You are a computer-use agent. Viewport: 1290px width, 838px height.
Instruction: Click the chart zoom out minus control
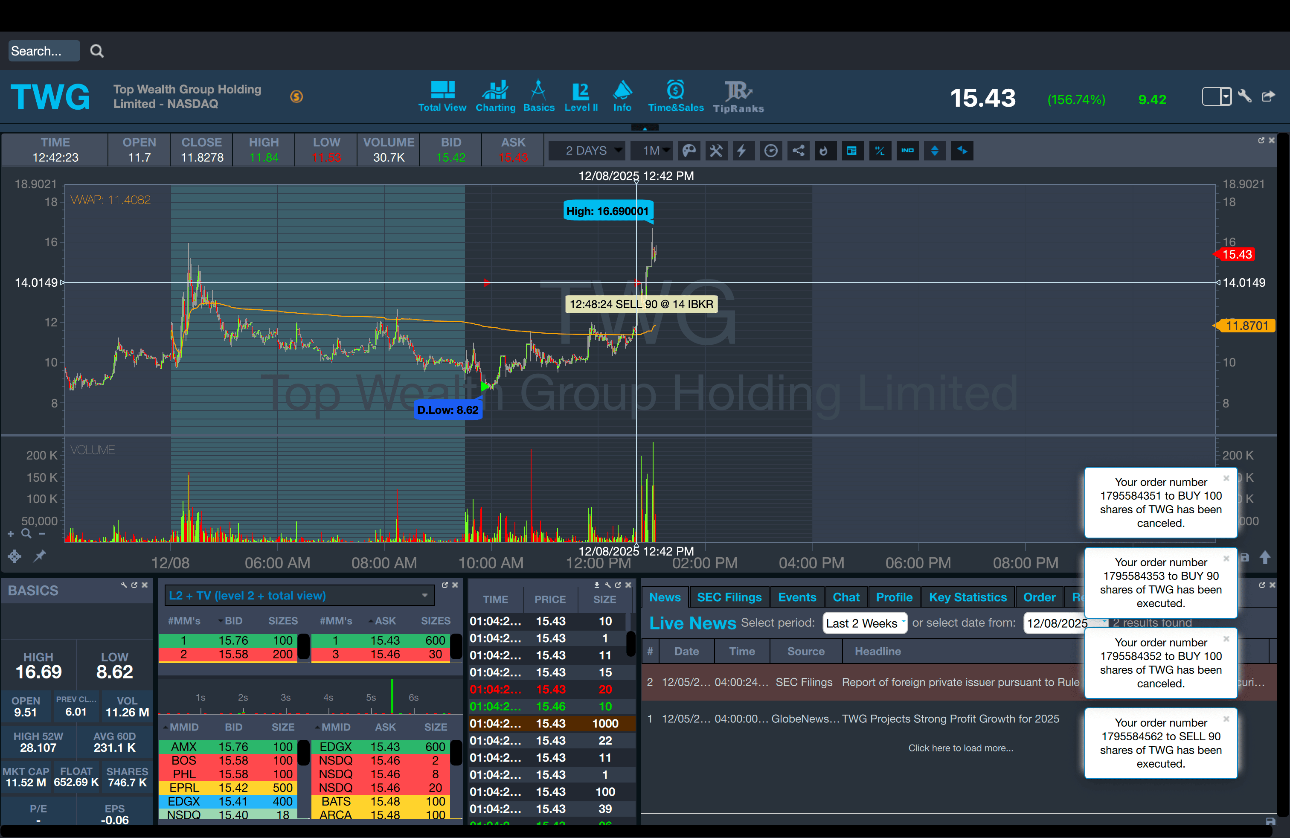point(42,535)
